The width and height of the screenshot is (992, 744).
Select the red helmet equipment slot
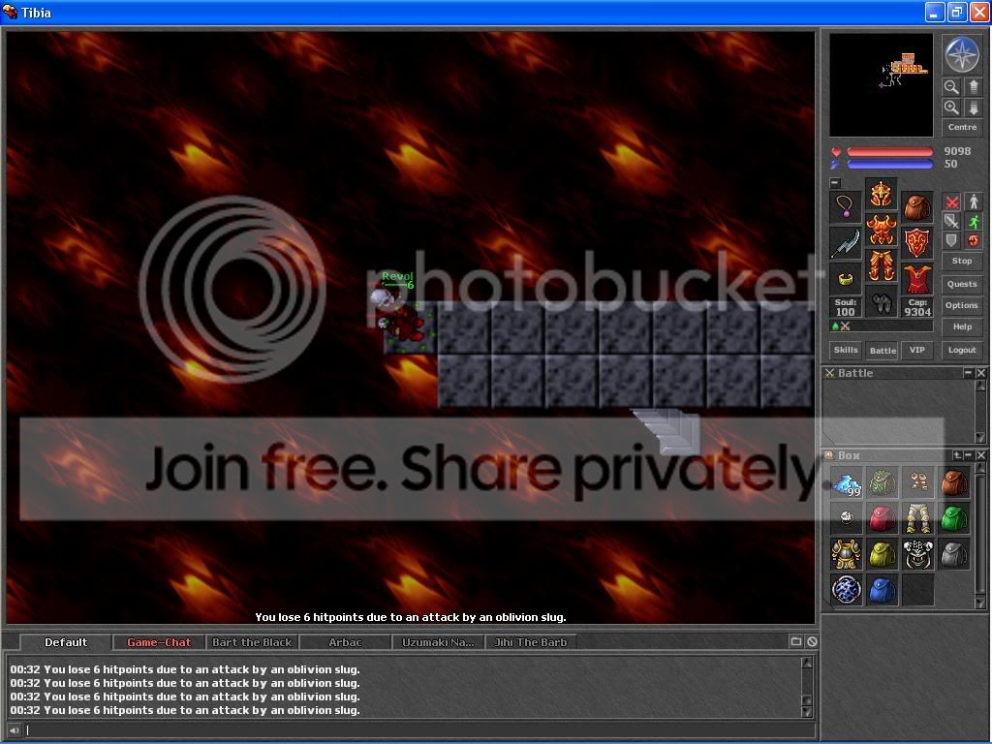click(881, 194)
